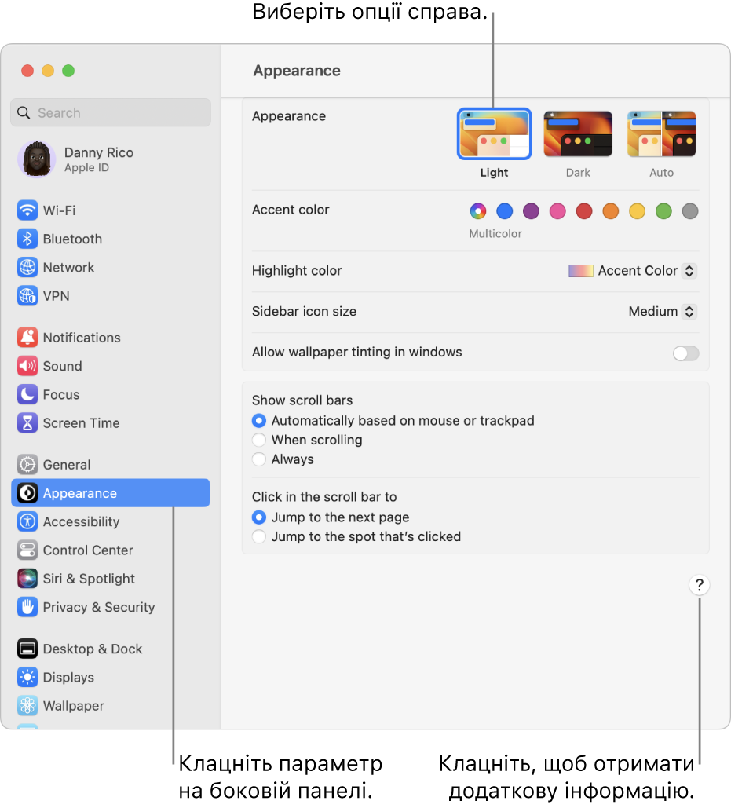
Task: Click the Bluetooth icon in sidebar
Action: pos(27,239)
